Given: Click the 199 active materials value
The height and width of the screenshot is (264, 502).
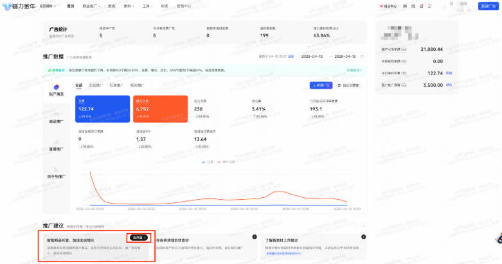Looking at the screenshot, I should (x=264, y=35).
